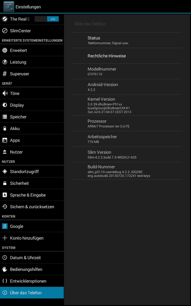The image size is (191, 306).
Task: Open Status phone information
Action: coord(127,40)
